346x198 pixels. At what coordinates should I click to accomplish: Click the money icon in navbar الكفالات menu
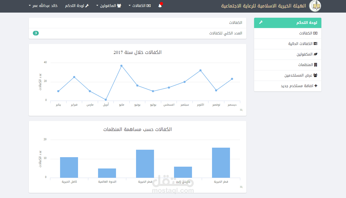coord(149,6)
